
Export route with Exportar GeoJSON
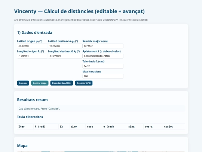62,83
